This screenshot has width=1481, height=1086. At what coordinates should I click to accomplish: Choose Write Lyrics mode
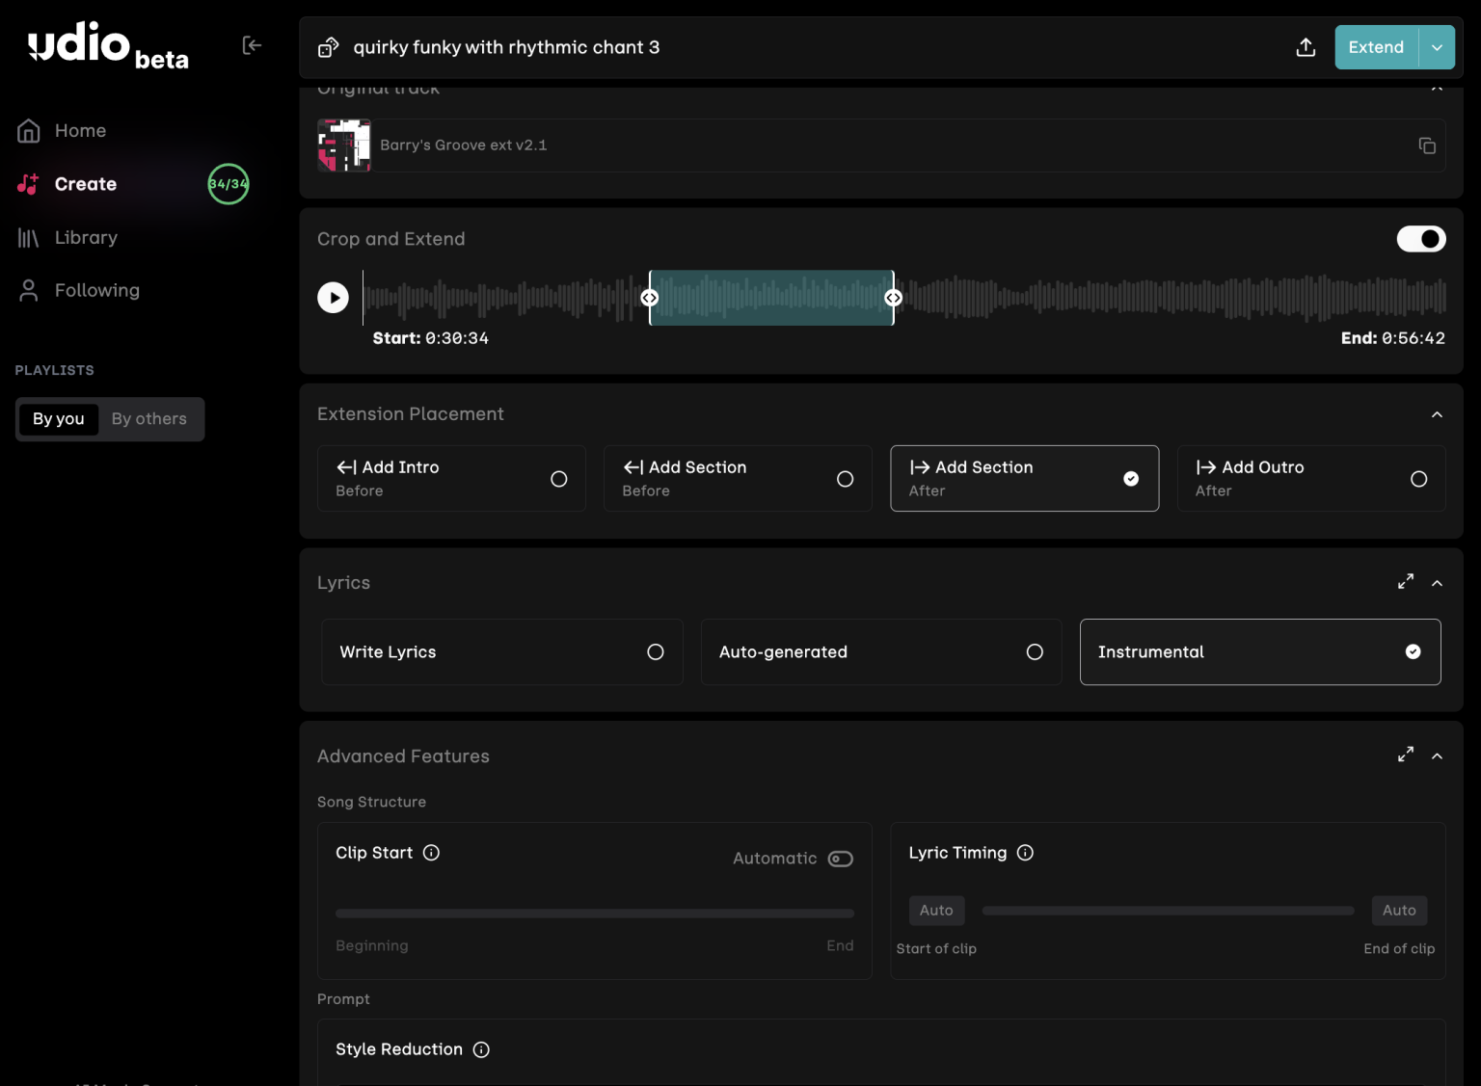pos(501,651)
